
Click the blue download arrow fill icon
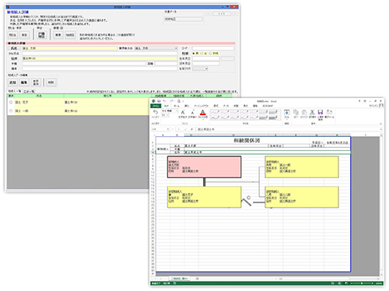coord(286,112)
